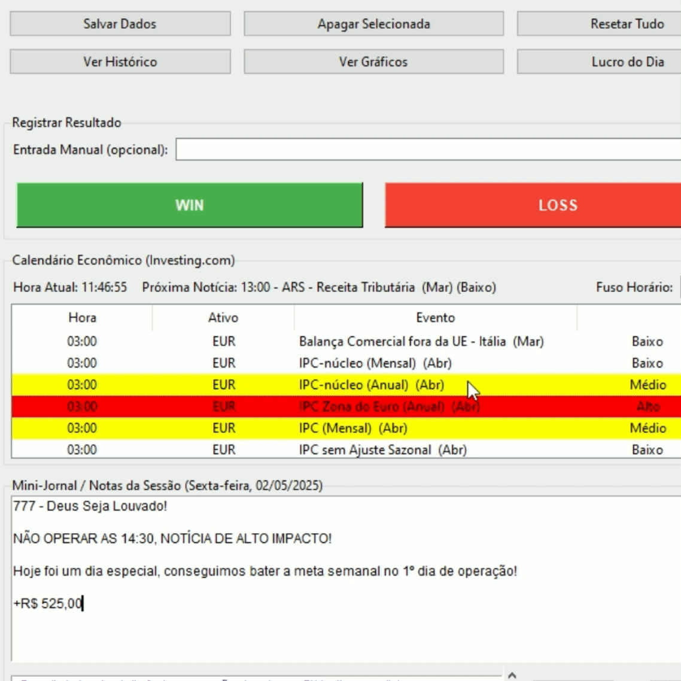Click Médio impact cell of IPC-núcleo (Anual)
The width and height of the screenshot is (681, 681).
point(648,385)
